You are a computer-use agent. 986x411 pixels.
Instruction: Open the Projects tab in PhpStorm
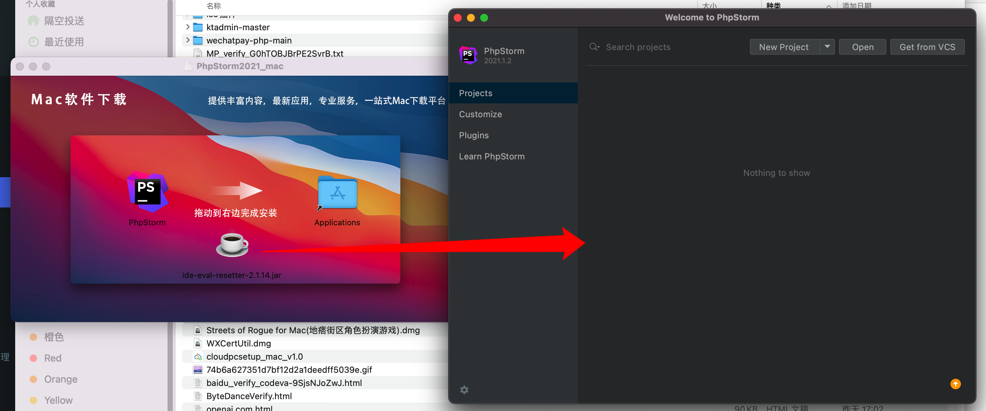pyautogui.click(x=513, y=93)
